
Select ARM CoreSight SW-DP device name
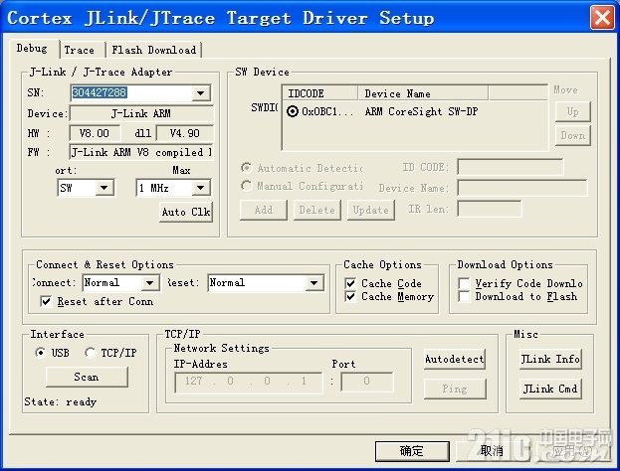click(x=421, y=111)
